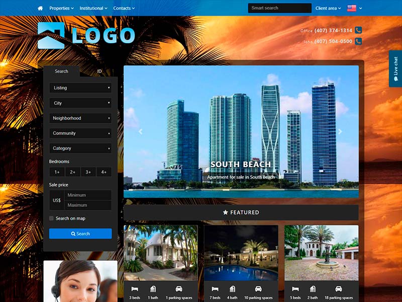The image size is (402, 302).
Task: Click the star icon beside FEATURED
Action: [225, 212]
